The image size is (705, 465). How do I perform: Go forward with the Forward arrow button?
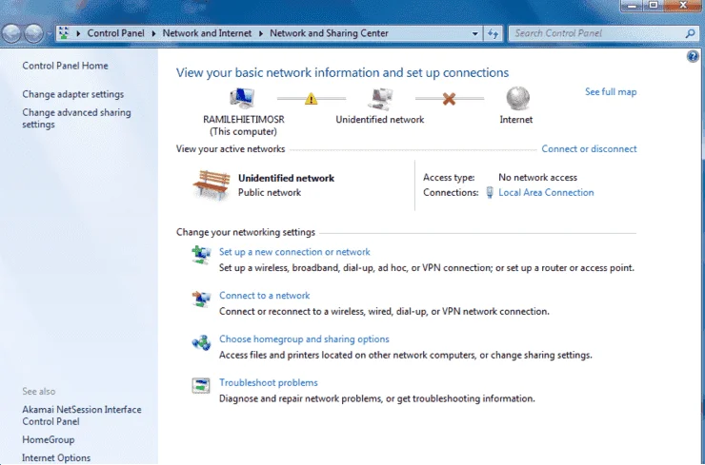pos(33,33)
